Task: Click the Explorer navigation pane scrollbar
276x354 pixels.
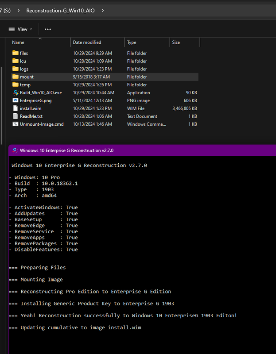Action: pyautogui.click(x=2, y=105)
